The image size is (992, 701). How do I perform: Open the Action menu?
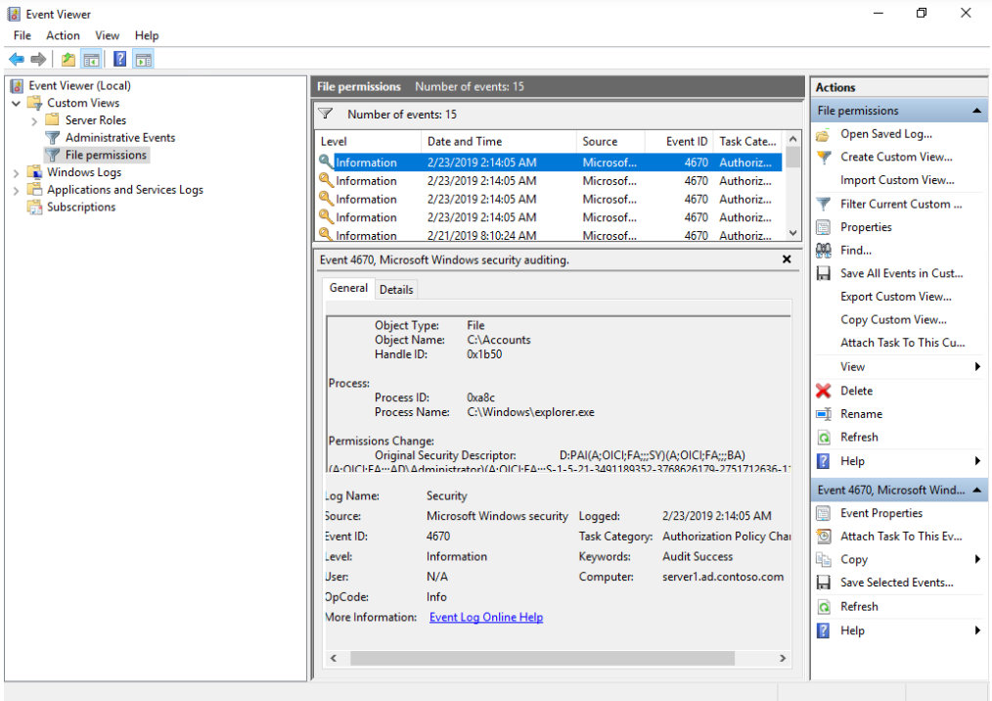coord(63,35)
